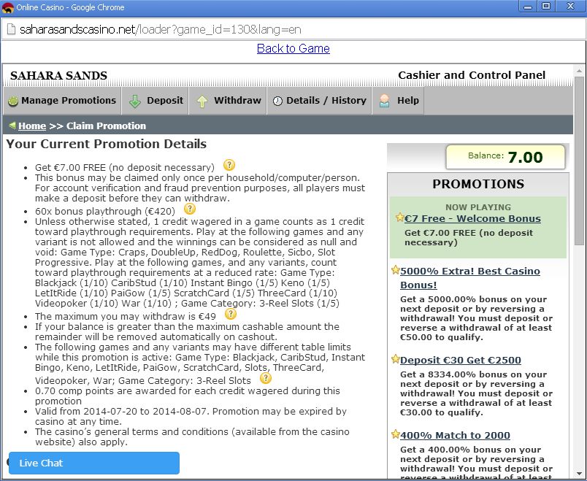Open the Withdraw tab
Image resolution: width=587 pixels, height=481 pixels.
coord(228,101)
